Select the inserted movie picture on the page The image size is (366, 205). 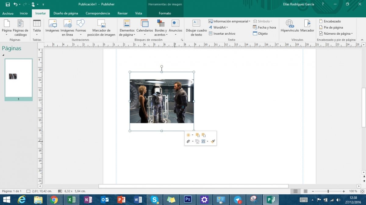coord(162,101)
